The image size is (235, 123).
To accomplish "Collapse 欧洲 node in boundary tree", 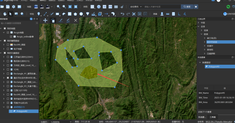I will (201, 34).
